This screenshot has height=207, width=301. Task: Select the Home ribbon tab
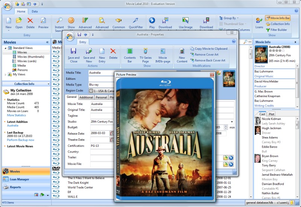[x=21, y=11]
